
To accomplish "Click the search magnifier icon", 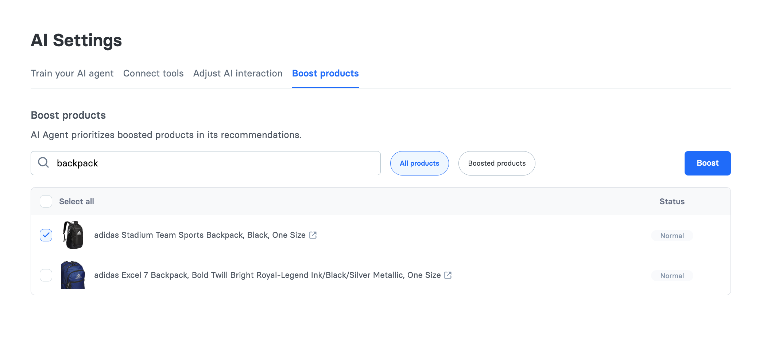I will coord(43,163).
